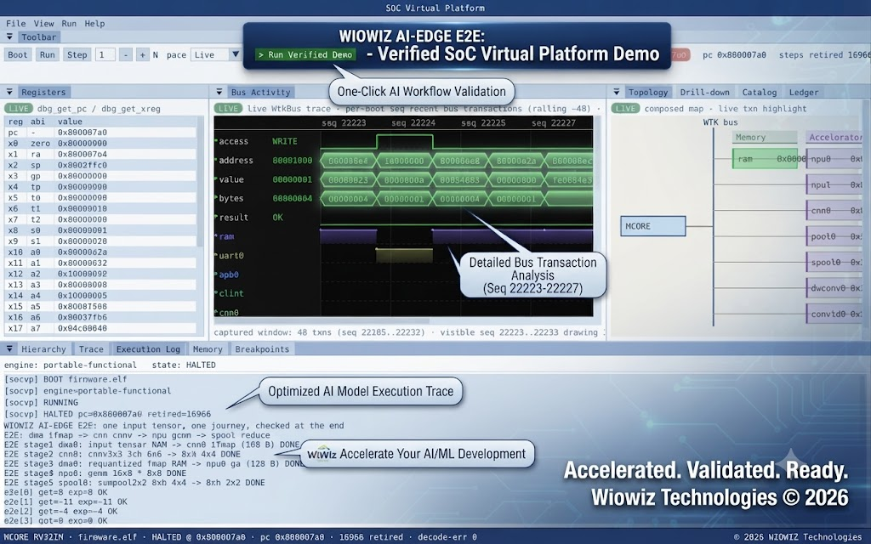The height and width of the screenshot is (544, 871).
Task: Switch to the Execution Log tab
Action: [x=148, y=349]
